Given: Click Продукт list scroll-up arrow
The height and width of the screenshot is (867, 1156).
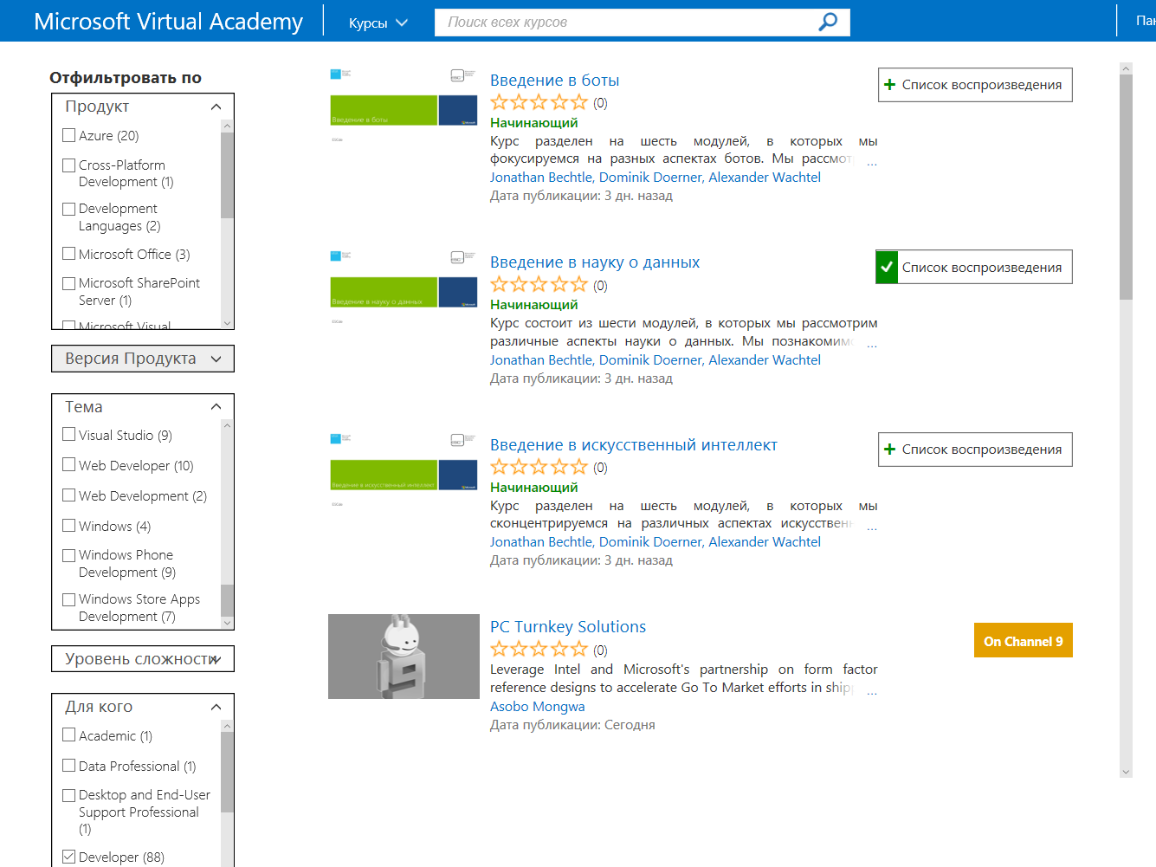Looking at the screenshot, I should (227, 126).
